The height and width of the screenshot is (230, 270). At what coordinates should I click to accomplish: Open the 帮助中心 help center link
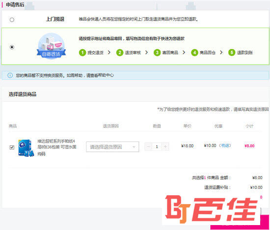coord(106,75)
